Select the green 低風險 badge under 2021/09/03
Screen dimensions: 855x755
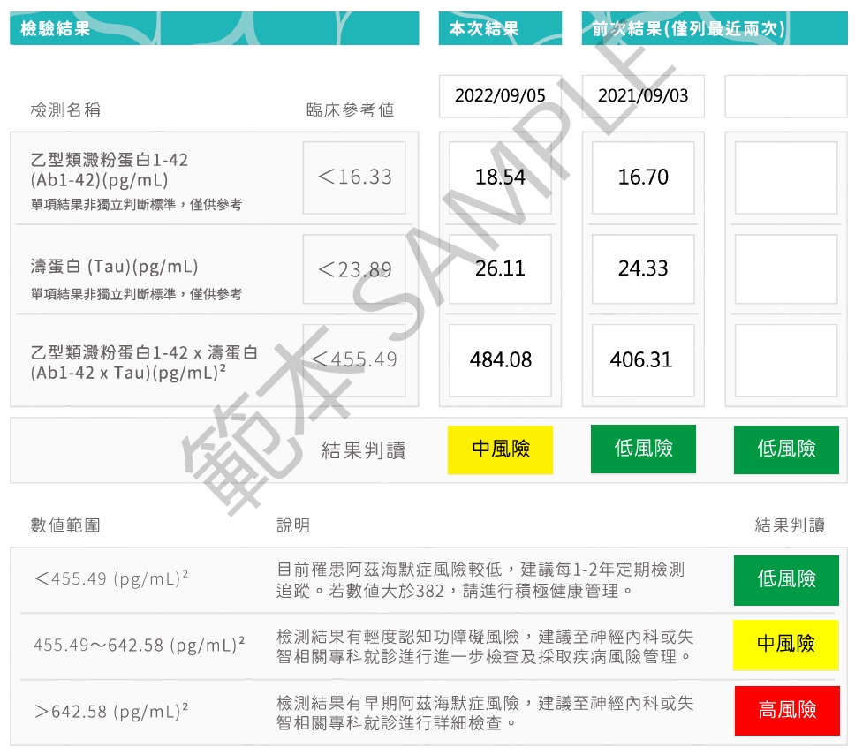(643, 449)
